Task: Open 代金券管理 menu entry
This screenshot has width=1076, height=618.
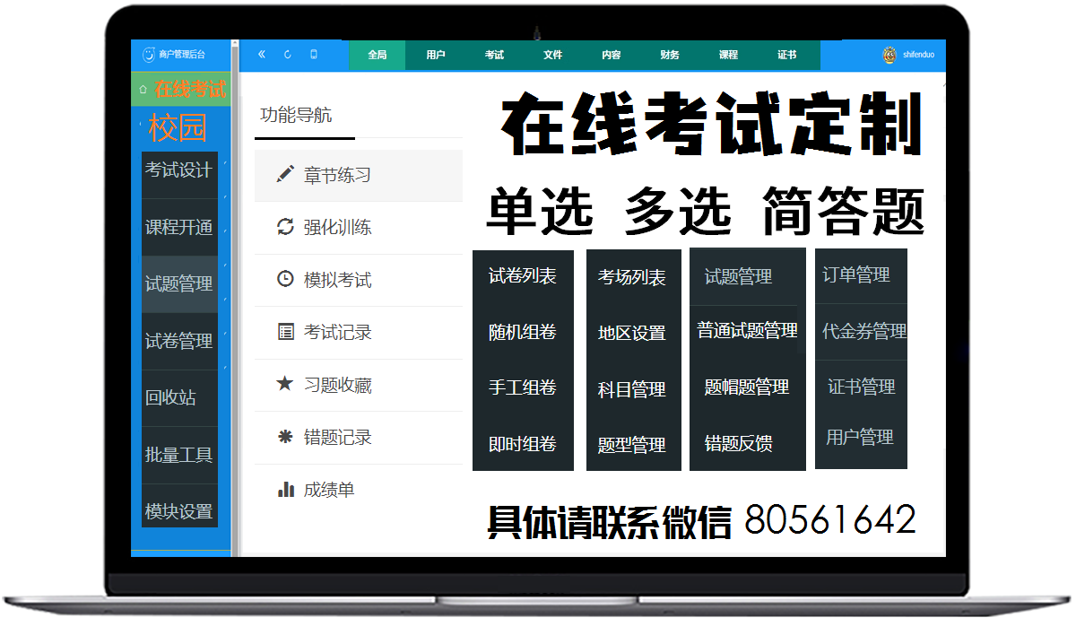Action: [x=864, y=331]
